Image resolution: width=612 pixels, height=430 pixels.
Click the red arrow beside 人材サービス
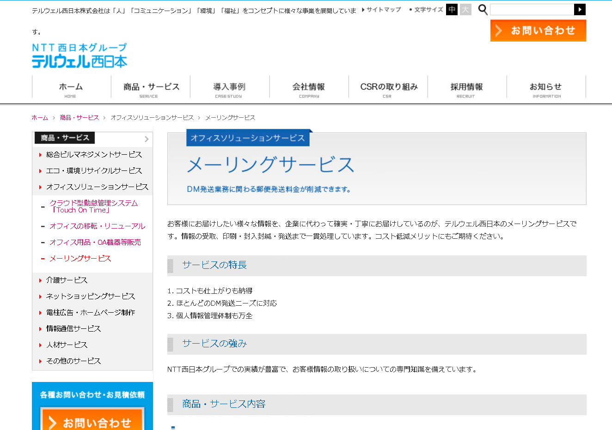(x=40, y=345)
